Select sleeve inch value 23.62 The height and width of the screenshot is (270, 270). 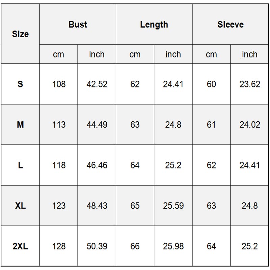coord(250,84)
